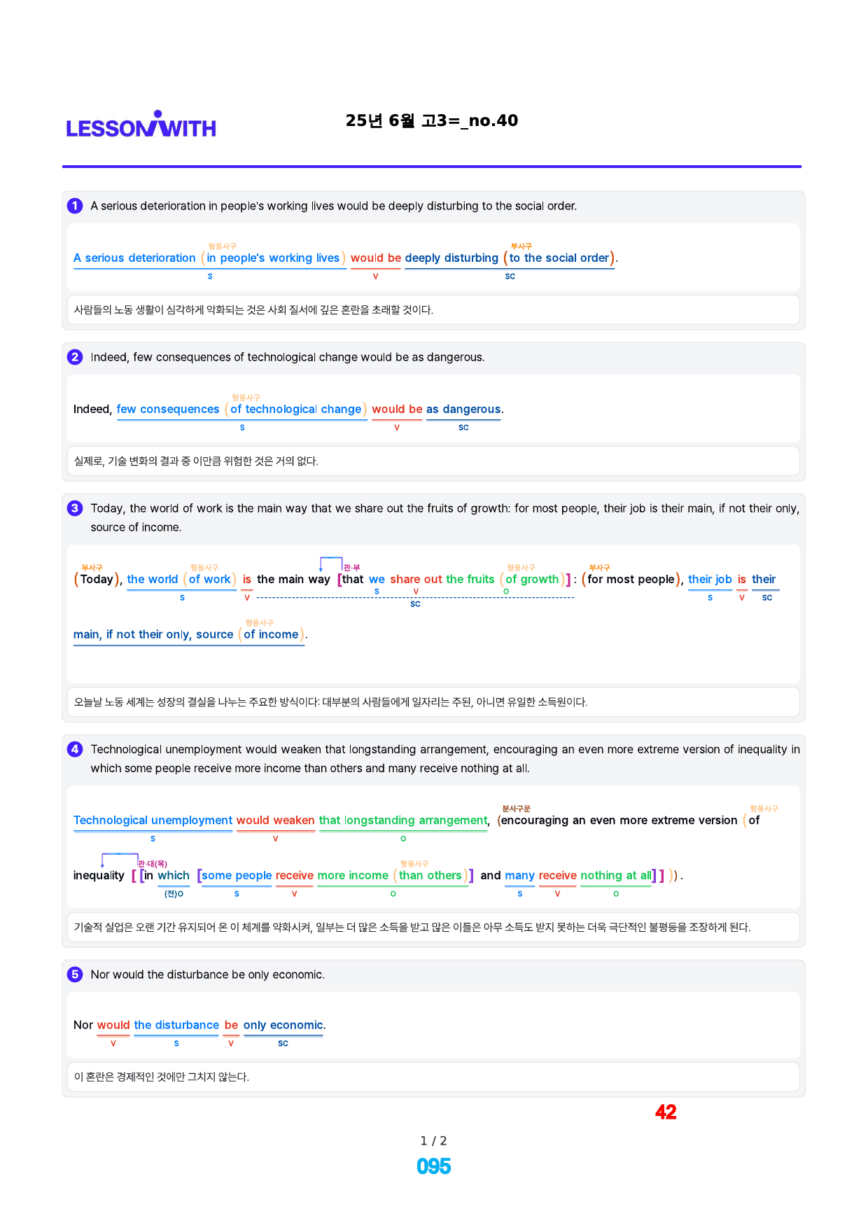
Task: Click the blue relative-clause arrow above 'that'
Action: (x=330, y=564)
